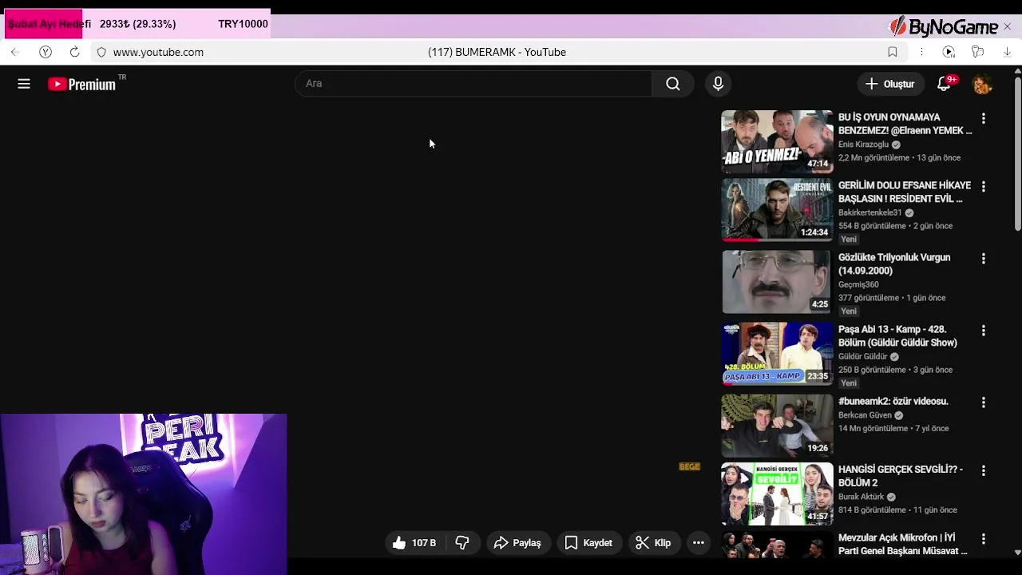Create a clip with Klip button
The height and width of the screenshot is (575, 1022).
pyautogui.click(x=653, y=543)
